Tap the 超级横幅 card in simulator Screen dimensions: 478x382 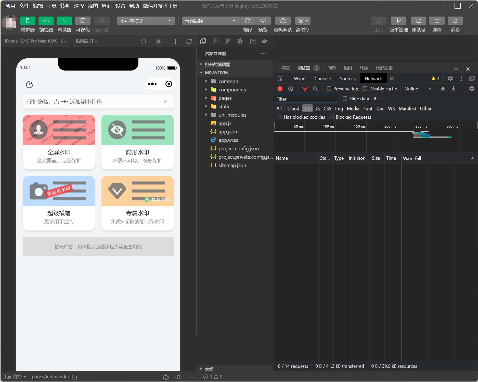click(59, 203)
